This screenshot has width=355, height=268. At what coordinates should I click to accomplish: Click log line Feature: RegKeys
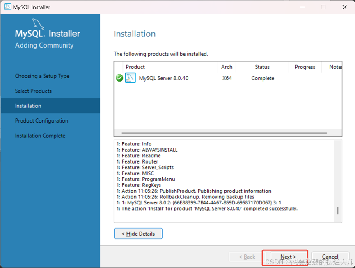[x=139, y=185]
